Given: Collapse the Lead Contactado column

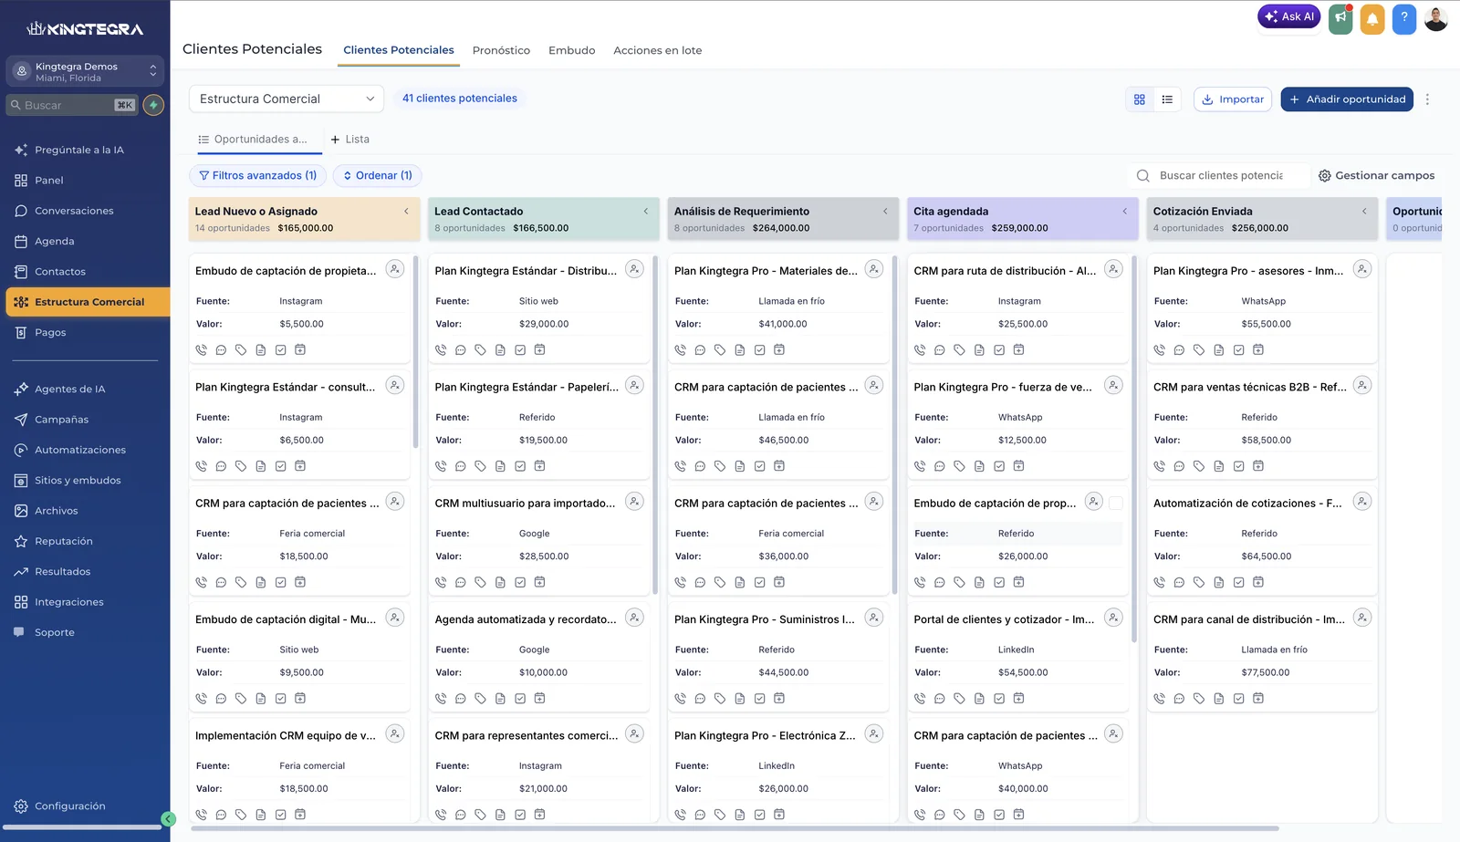Looking at the screenshot, I should coord(646,211).
